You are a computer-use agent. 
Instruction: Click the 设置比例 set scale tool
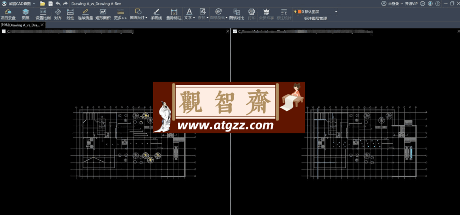[x=43, y=14]
